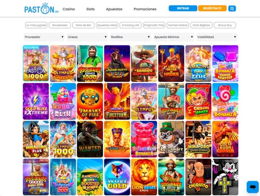This screenshot has height=196, width=260.
Task: Toggle the Pragmatic Play filter chip
Action: click(154, 25)
